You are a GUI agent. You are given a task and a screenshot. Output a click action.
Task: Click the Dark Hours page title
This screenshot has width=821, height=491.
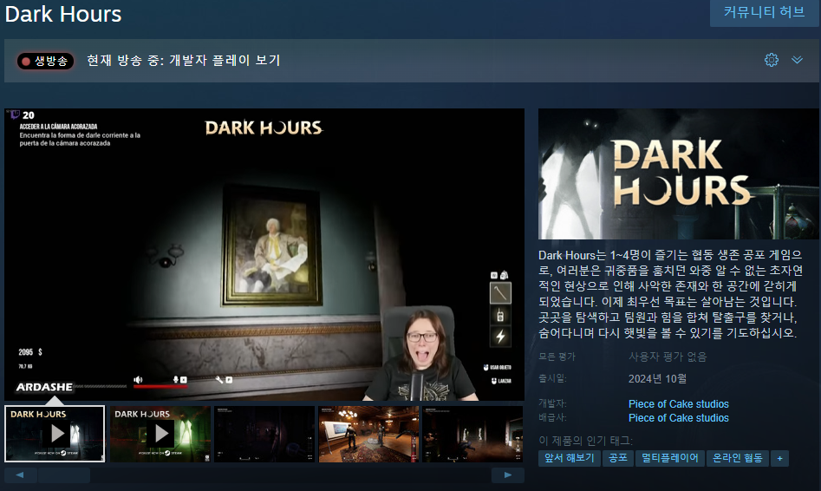click(x=63, y=14)
